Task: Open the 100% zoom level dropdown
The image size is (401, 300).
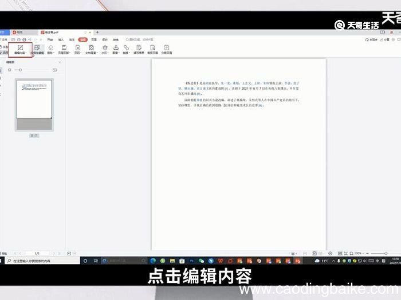Action: coord(359,253)
